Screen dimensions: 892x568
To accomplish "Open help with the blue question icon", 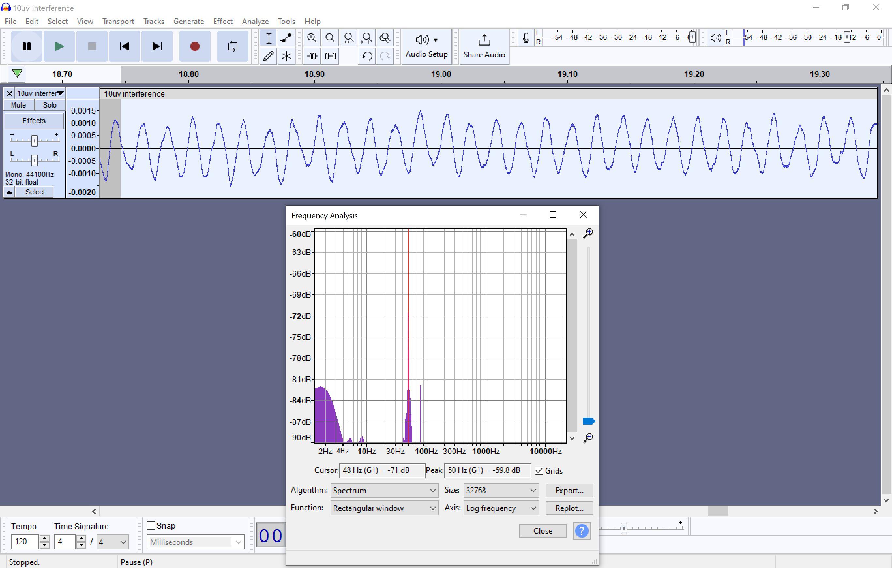I will pyautogui.click(x=582, y=531).
